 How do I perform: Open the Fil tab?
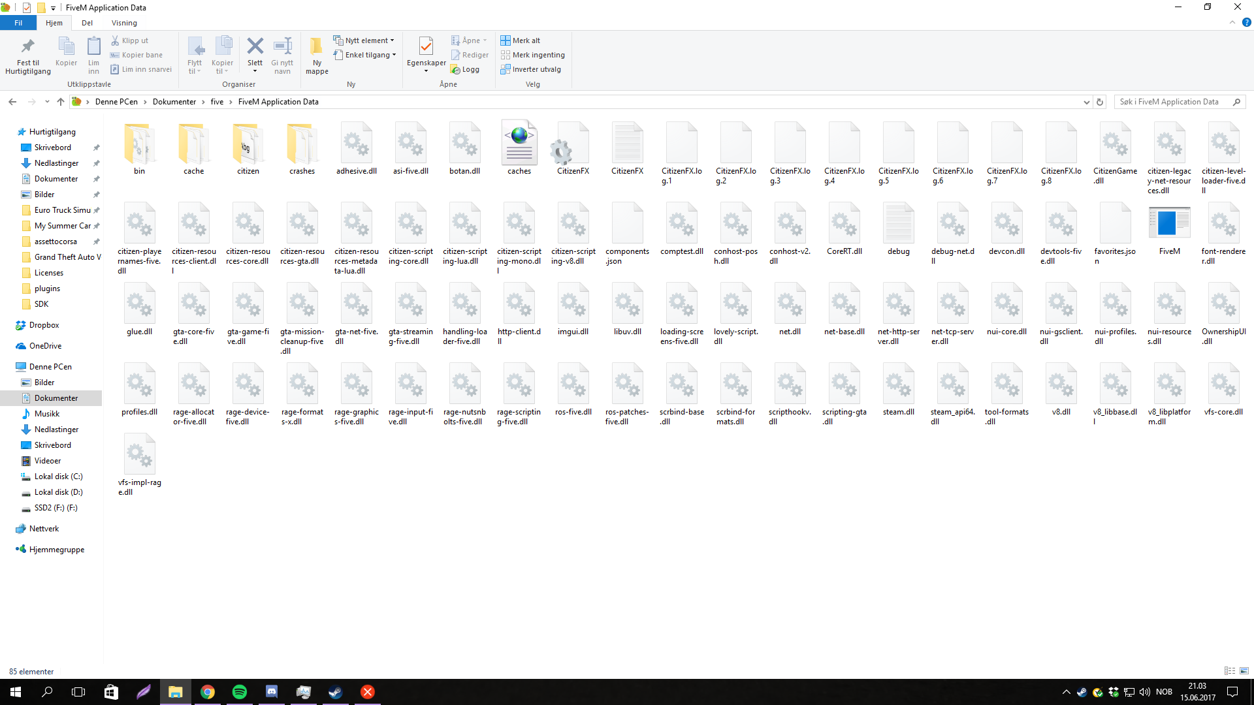pos(18,23)
